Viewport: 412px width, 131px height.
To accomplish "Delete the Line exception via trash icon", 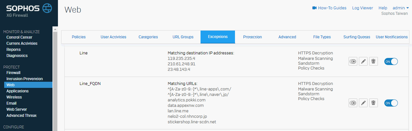I will (x=373, y=61).
